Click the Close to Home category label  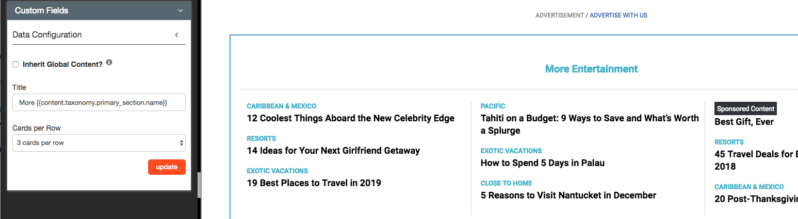[x=507, y=183]
